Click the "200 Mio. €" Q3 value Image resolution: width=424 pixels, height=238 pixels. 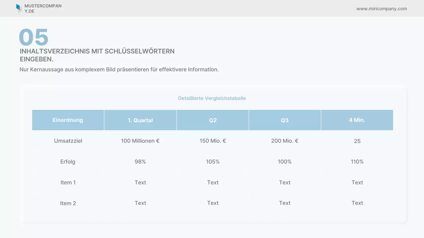pos(285,141)
